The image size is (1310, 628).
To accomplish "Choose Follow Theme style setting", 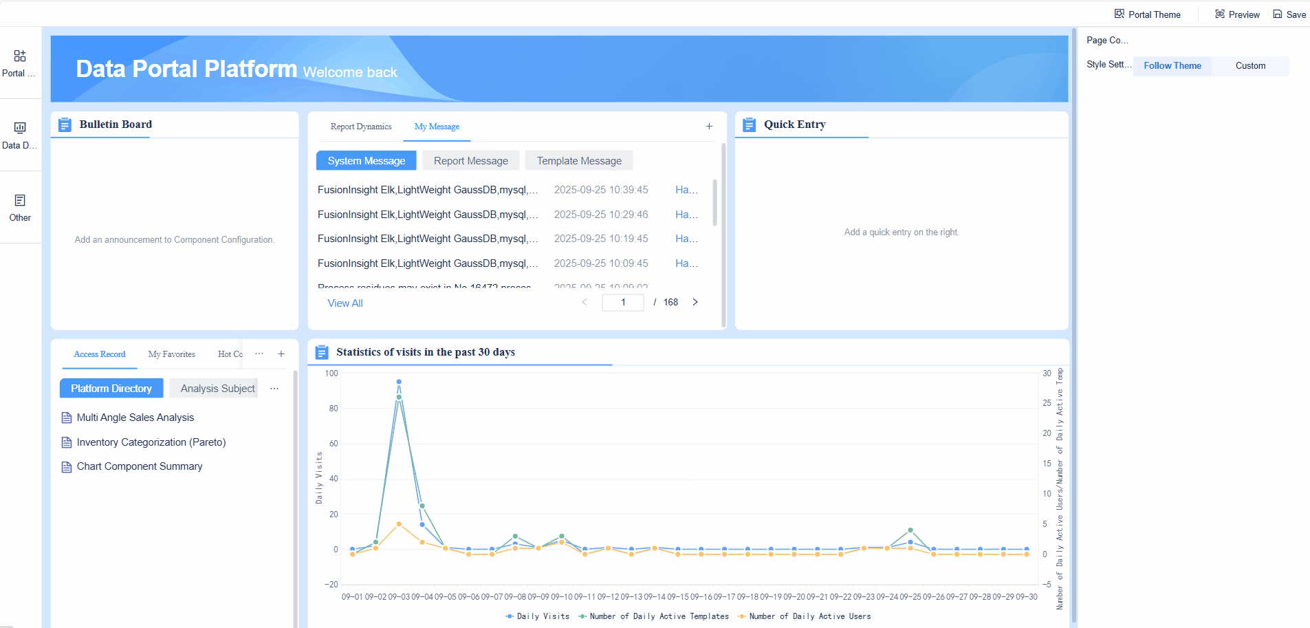I will coord(1172,66).
